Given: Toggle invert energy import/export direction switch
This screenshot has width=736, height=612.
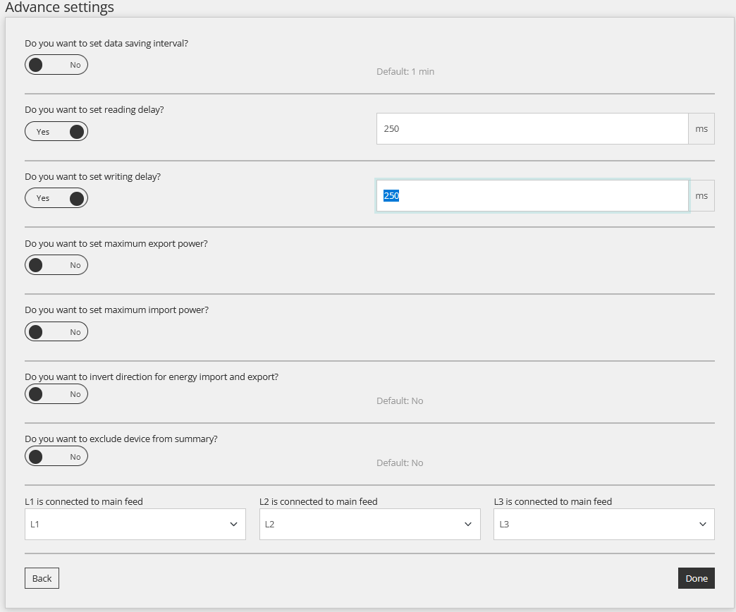Looking at the screenshot, I should coord(56,394).
